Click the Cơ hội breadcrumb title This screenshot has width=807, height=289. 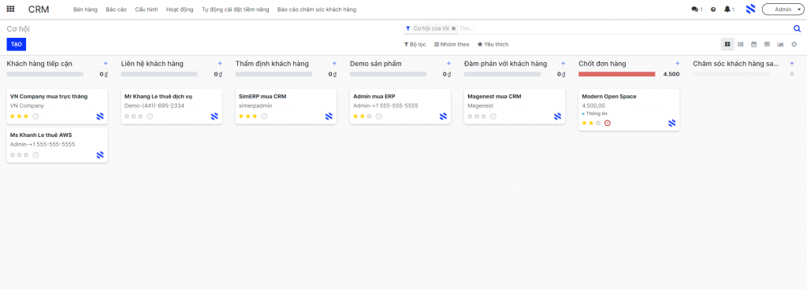click(18, 29)
